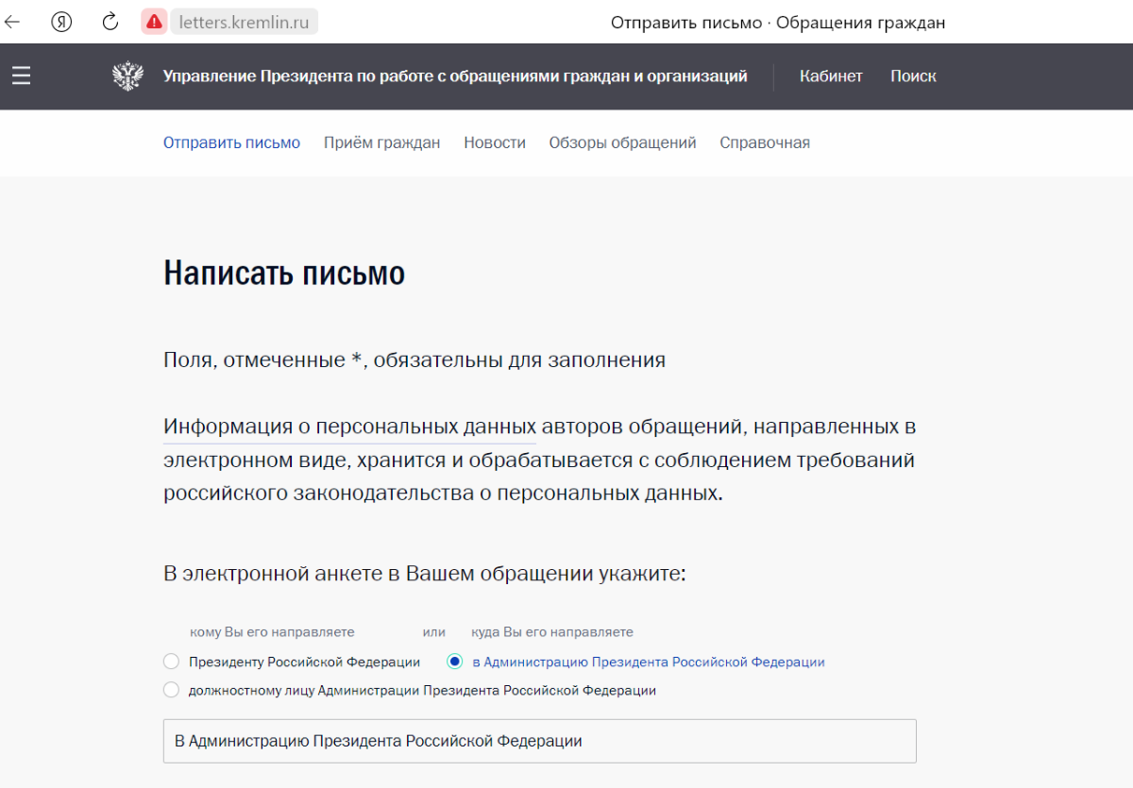Click the Отправить письмо · Обращения граждан page title
1133x788 pixels.
[778, 22]
